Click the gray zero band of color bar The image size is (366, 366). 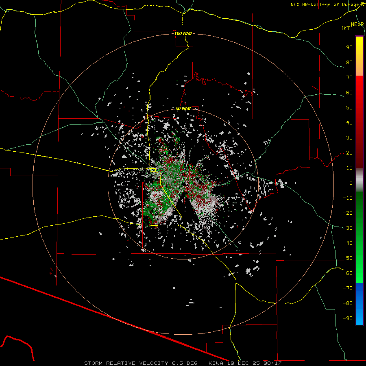point(359,180)
